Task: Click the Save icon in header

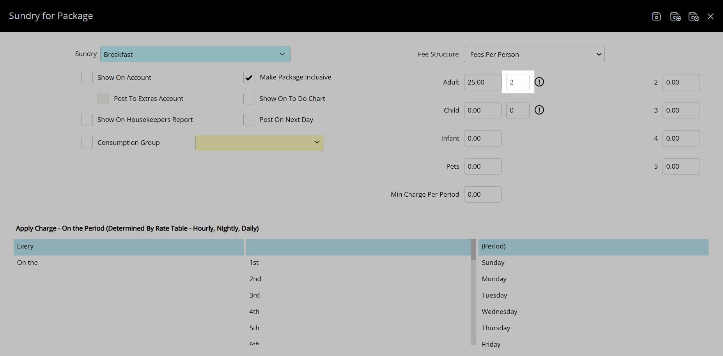Action: (x=656, y=16)
